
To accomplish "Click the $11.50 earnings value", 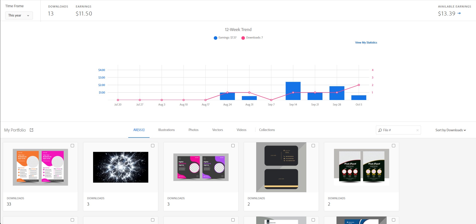I will click(84, 13).
